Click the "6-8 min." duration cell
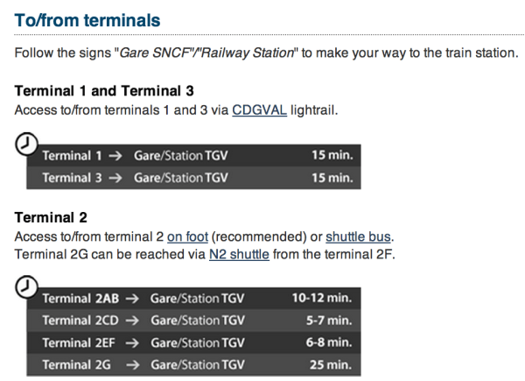The height and width of the screenshot is (381, 525). (x=327, y=342)
